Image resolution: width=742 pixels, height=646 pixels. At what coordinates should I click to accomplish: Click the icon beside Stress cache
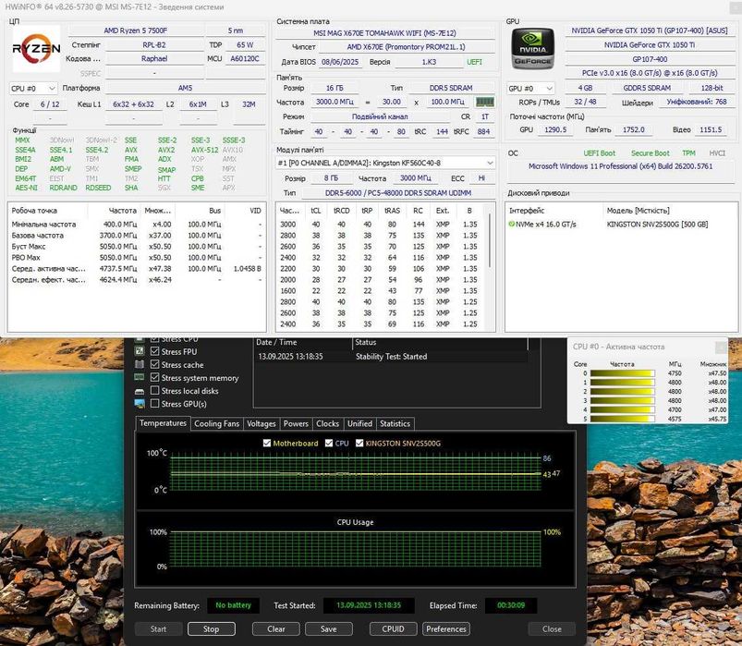(x=140, y=364)
